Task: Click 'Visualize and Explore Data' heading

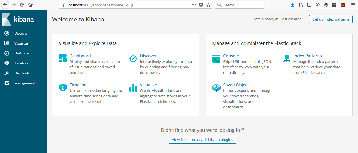Action: pyautogui.click(x=88, y=43)
